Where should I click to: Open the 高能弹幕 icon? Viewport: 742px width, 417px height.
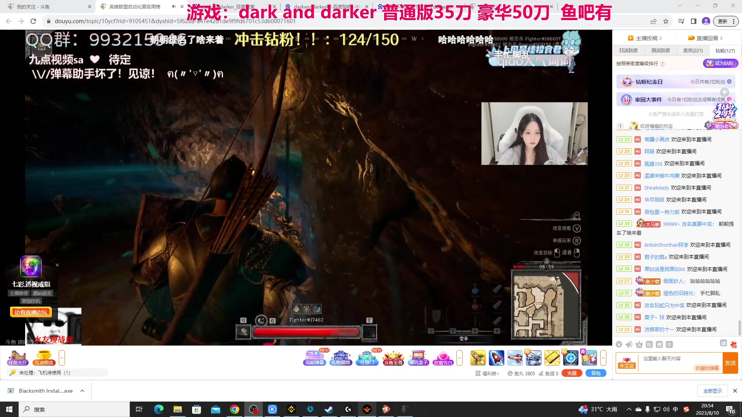315,358
